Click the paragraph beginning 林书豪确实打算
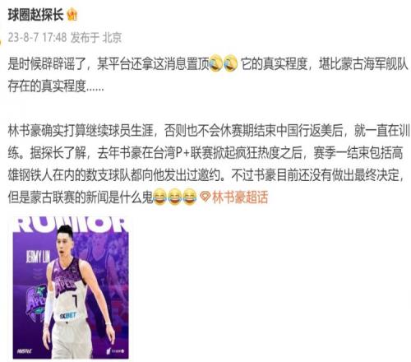This screenshot has height=362, width=411. (209, 164)
